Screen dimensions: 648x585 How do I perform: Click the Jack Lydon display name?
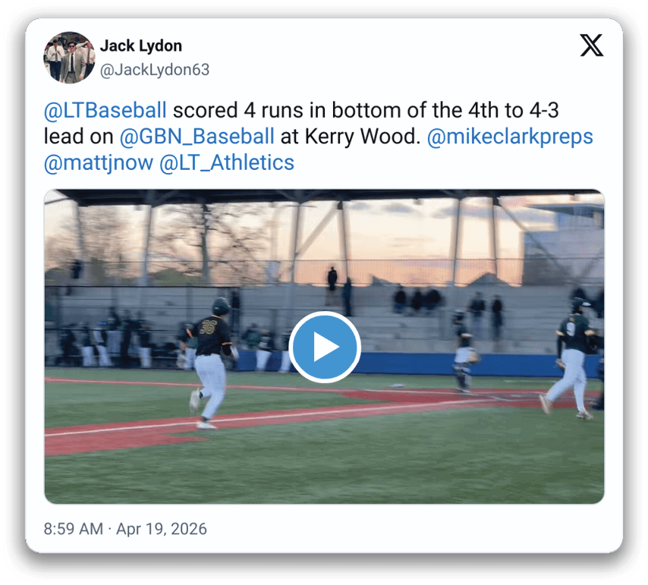[x=141, y=46]
